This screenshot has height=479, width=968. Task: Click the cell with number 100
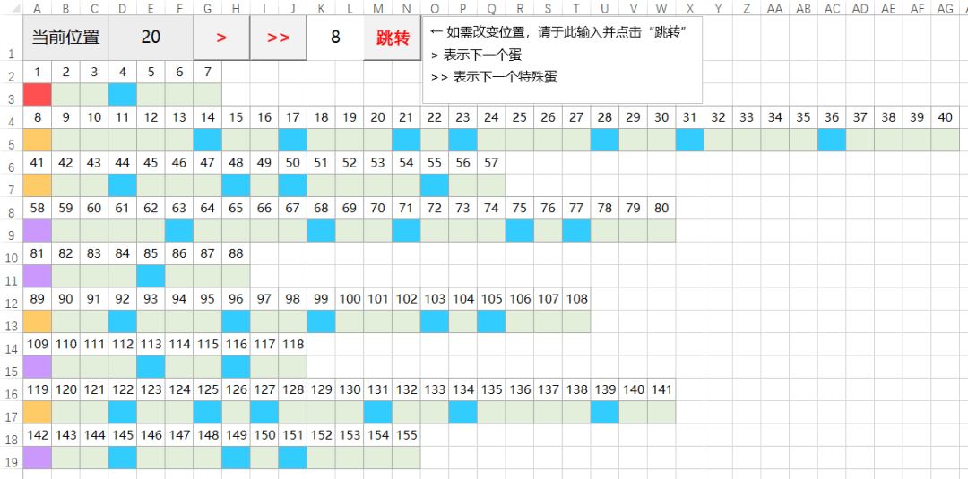click(x=350, y=299)
